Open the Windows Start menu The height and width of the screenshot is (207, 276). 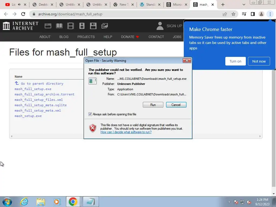click(x=7, y=202)
